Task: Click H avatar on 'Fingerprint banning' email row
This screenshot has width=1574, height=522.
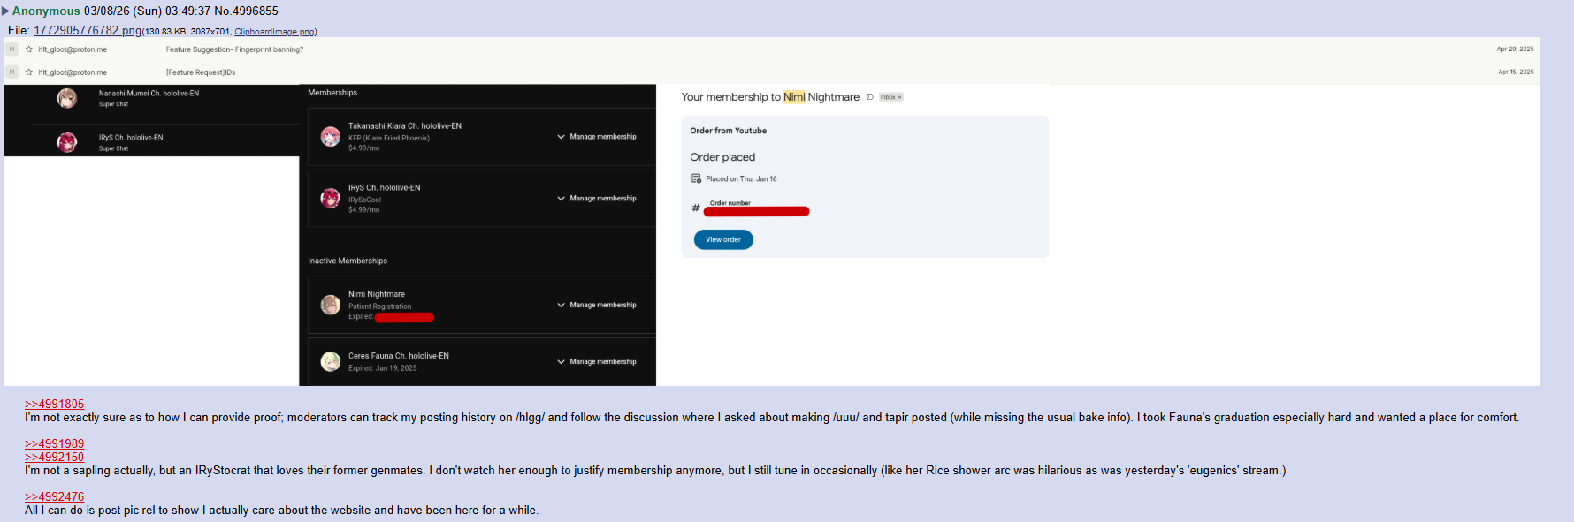Action: [x=12, y=49]
